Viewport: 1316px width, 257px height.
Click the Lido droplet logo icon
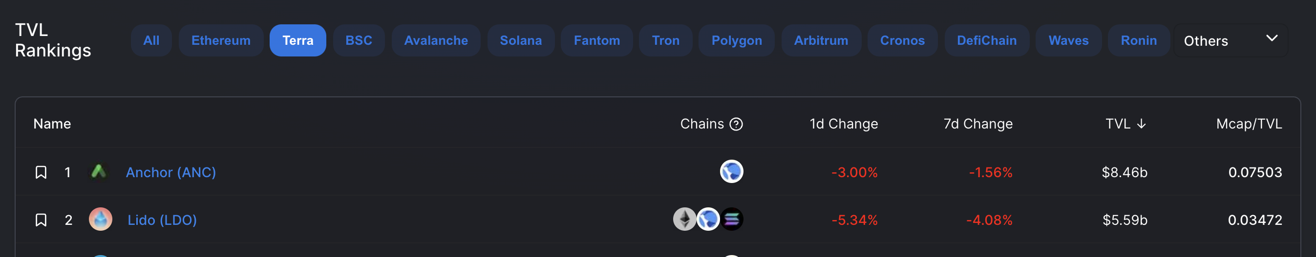pyautogui.click(x=101, y=220)
